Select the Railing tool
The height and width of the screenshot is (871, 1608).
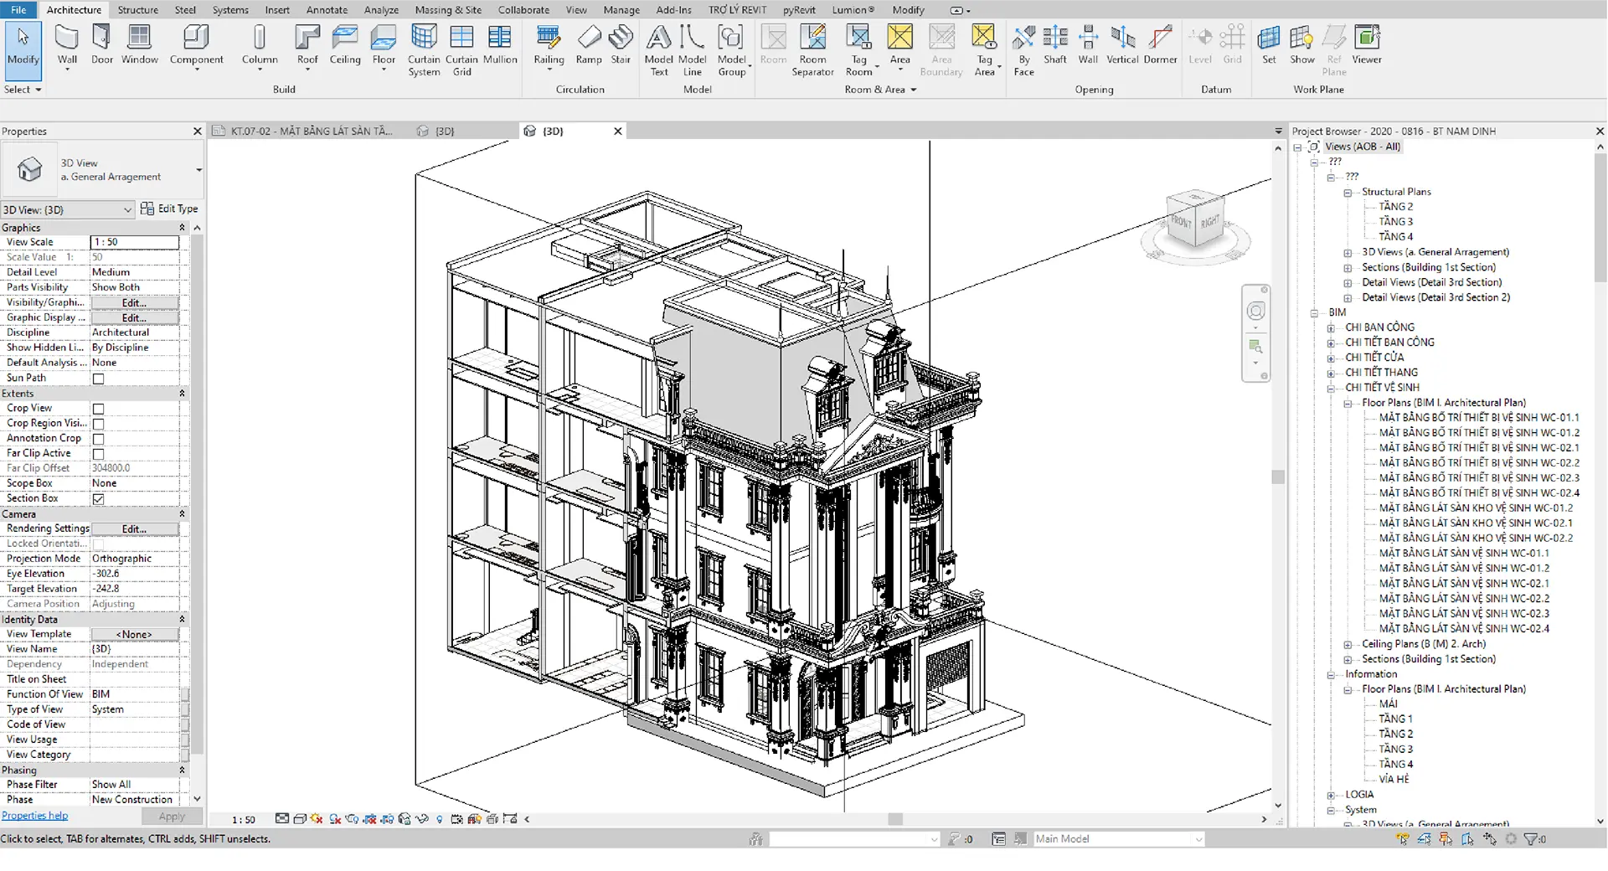coord(549,45)
